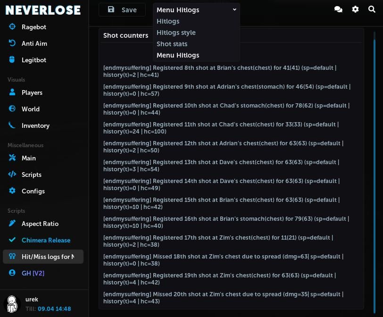Open the GH [V2] script entry
The width and height of the screenshot is (383, 317).
pos(33,273)
